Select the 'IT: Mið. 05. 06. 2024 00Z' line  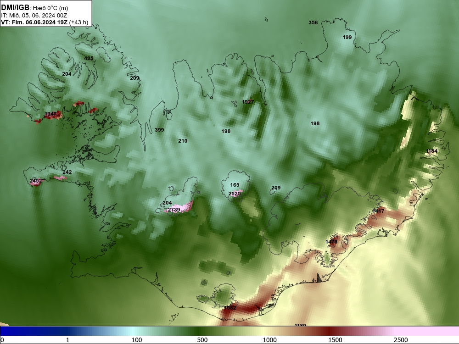click(x=34, y=16)
